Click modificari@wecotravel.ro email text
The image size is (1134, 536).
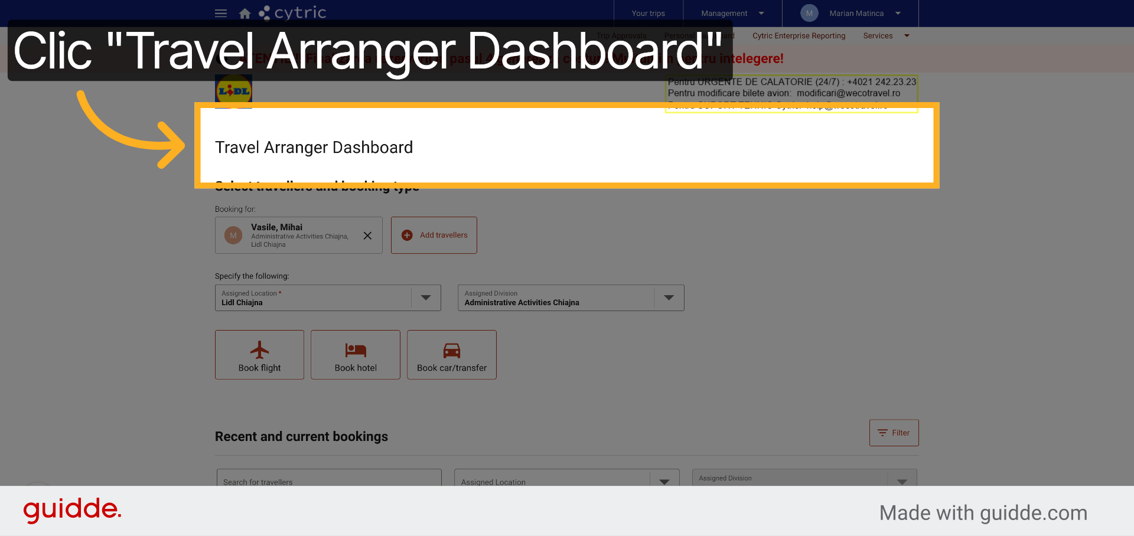(x=848, y=93)
